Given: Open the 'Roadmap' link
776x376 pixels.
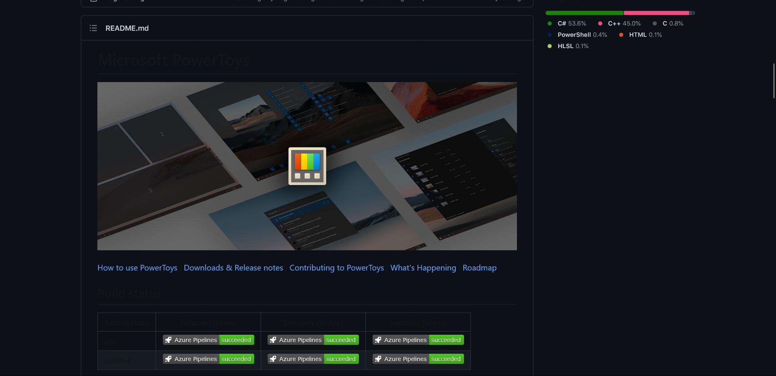Looking at the screenshot, I should click(479, 268).
